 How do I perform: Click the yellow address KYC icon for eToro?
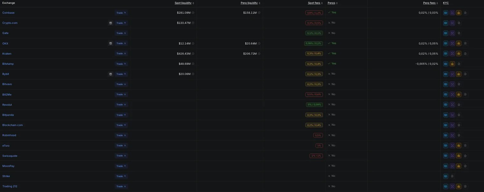[459, 145]
